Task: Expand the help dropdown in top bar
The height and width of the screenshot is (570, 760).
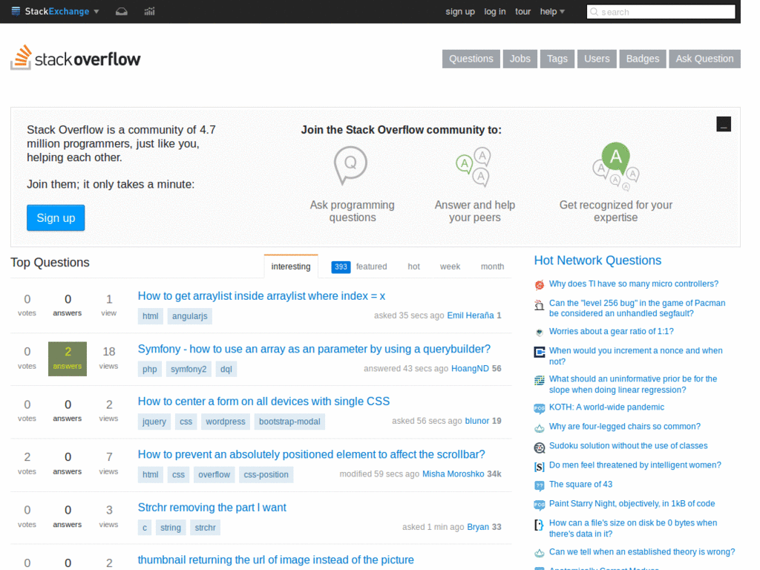Action: [x=552, y=12]
